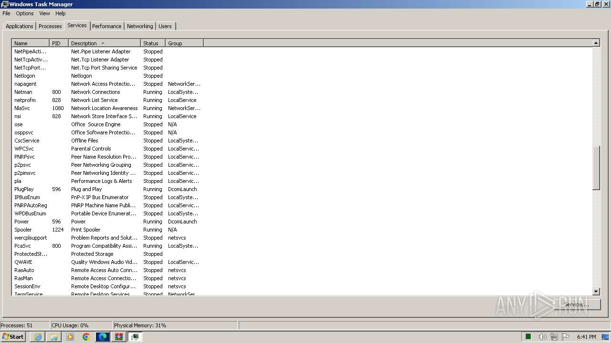Open the View menu

(44, 13)
